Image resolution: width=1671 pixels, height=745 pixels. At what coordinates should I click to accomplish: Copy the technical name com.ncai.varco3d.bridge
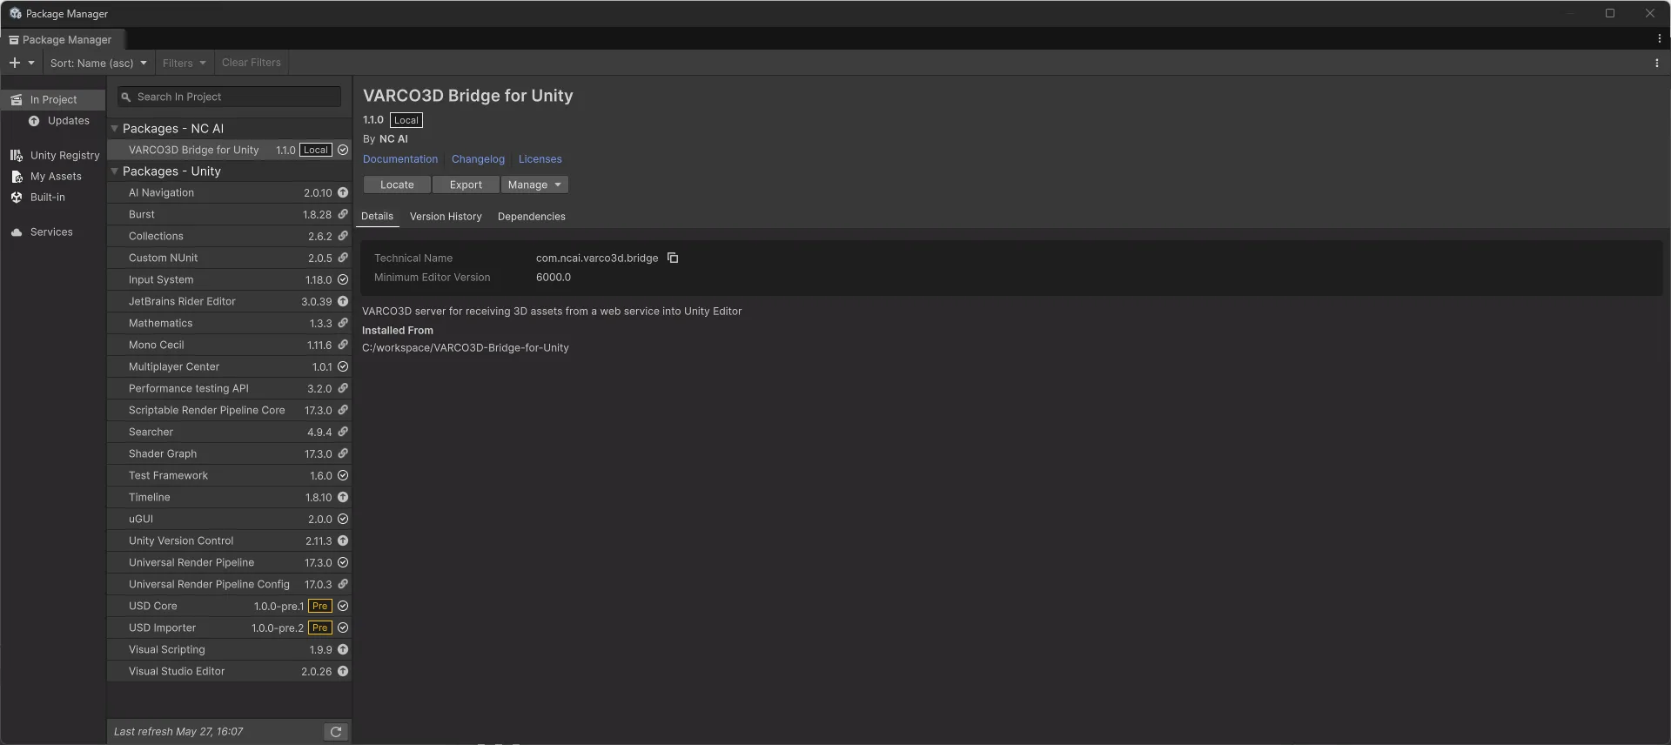(673, 258)
